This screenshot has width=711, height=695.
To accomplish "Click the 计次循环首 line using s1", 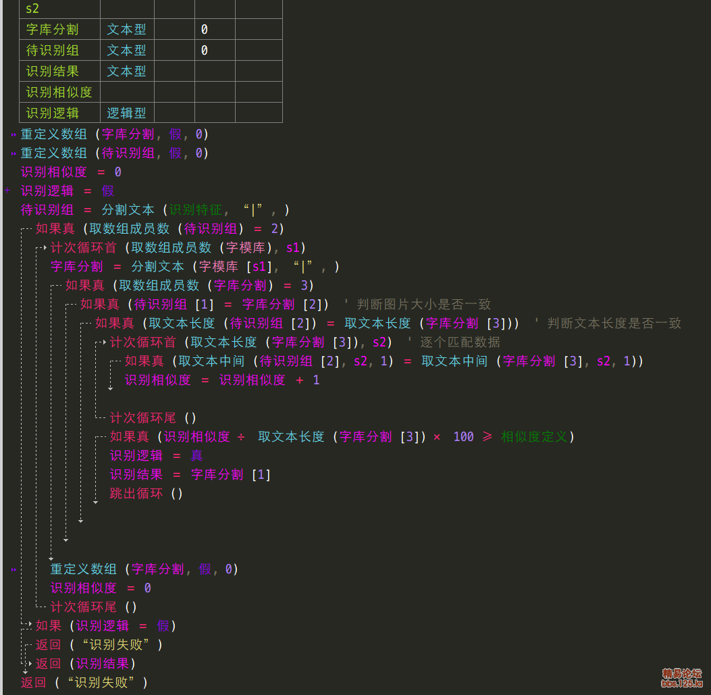I will pyautogui.click(x=178, y=248).
